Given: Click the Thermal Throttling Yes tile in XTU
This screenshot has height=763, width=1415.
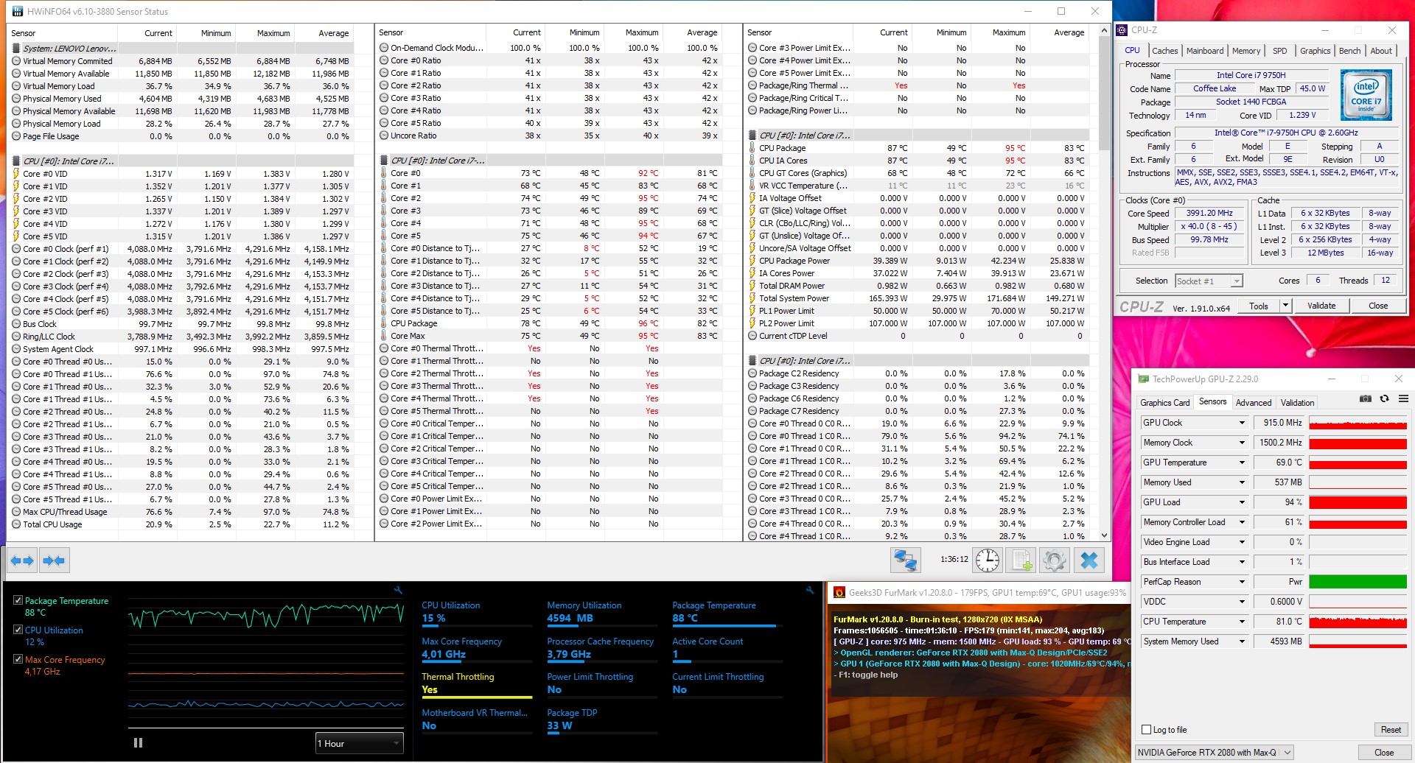Looking at the screenshot, I should 476,683.
